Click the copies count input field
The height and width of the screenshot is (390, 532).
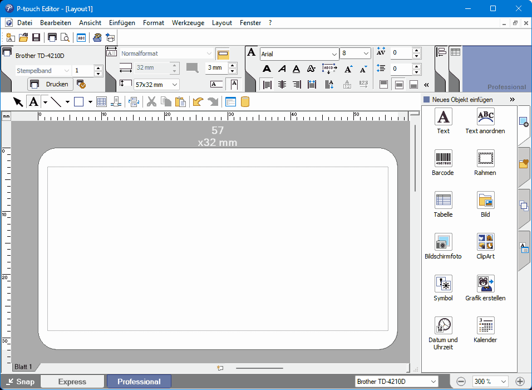click(83, 71)
